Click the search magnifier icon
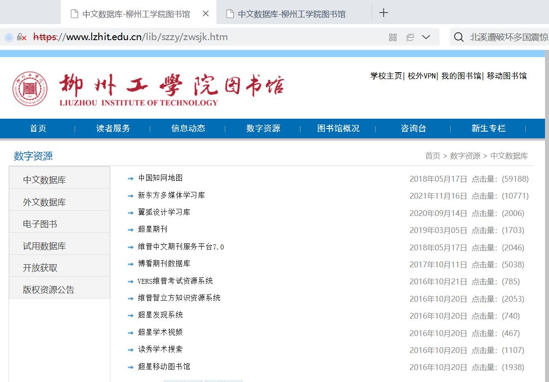 [x=459, y=37]
